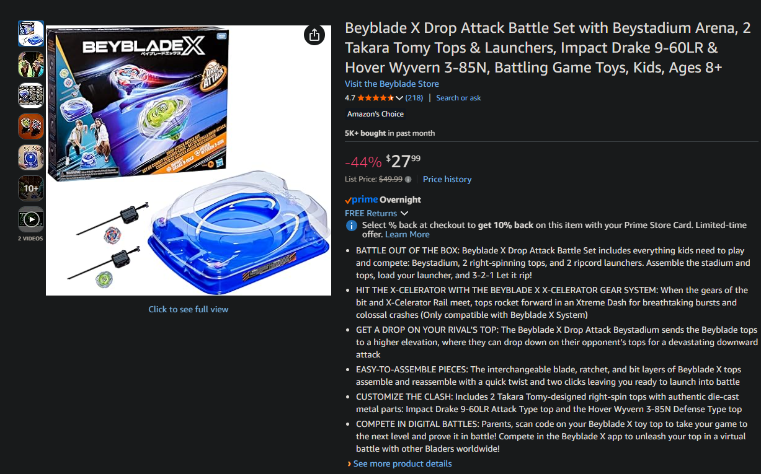
Task: Click the Prime checkmark logo
Action: pos(362,200)
